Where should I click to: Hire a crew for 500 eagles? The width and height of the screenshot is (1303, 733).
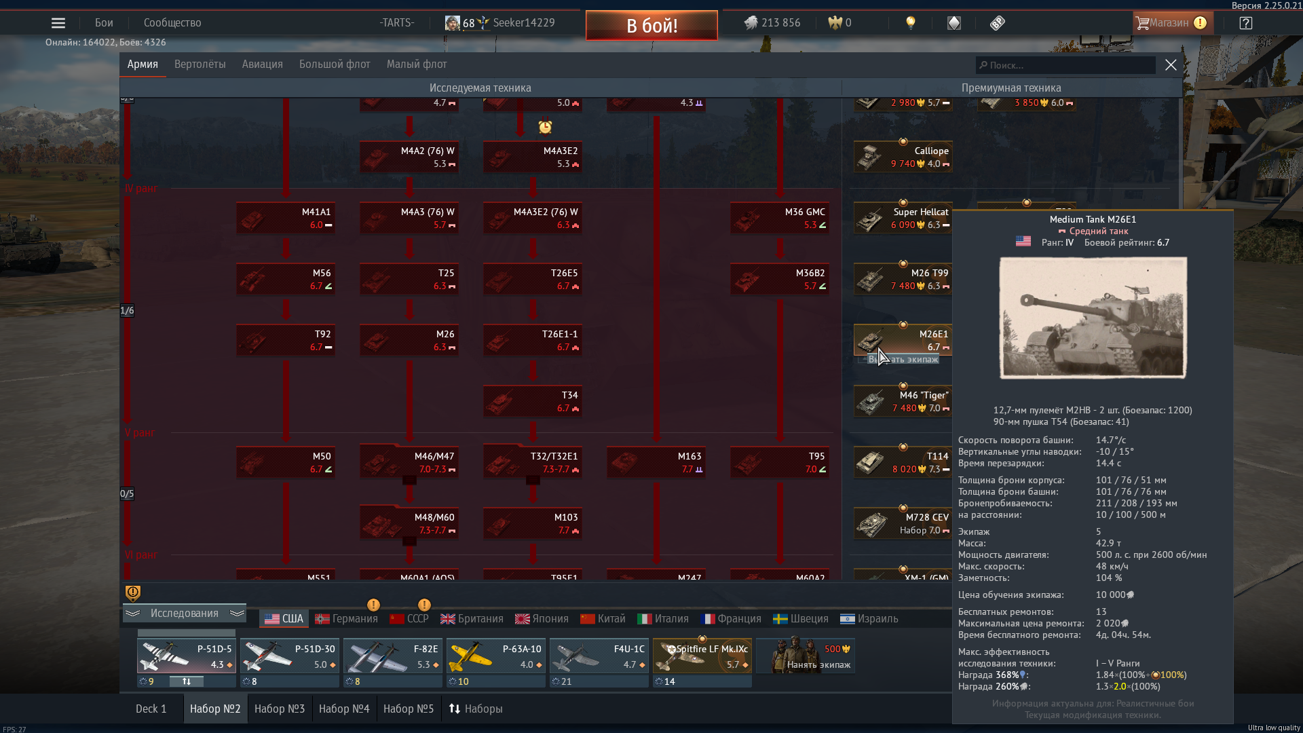click(806, 656)
